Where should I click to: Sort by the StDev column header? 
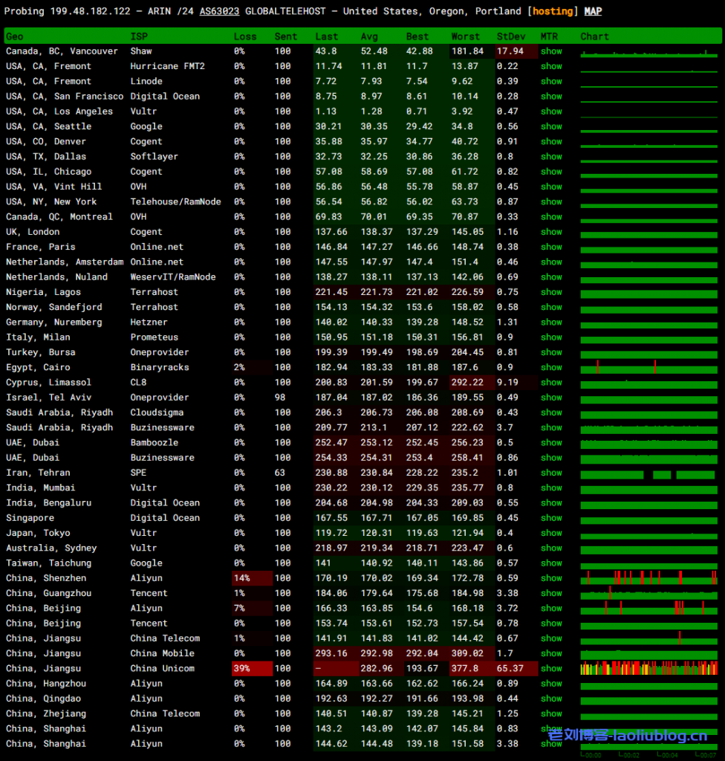click(x=510, y=36)
